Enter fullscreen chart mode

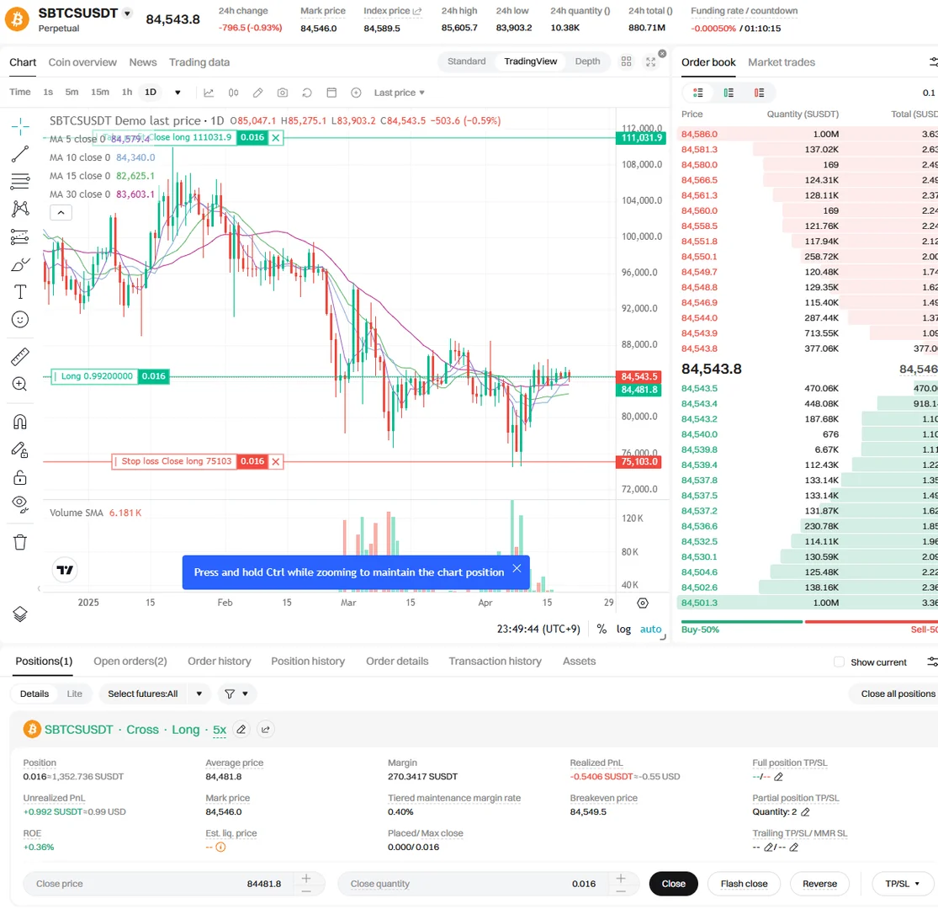pos(651,61)
